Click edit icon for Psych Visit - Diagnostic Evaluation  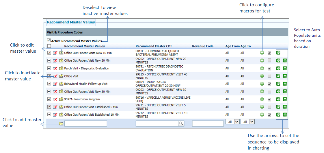[x=61, y=69]
